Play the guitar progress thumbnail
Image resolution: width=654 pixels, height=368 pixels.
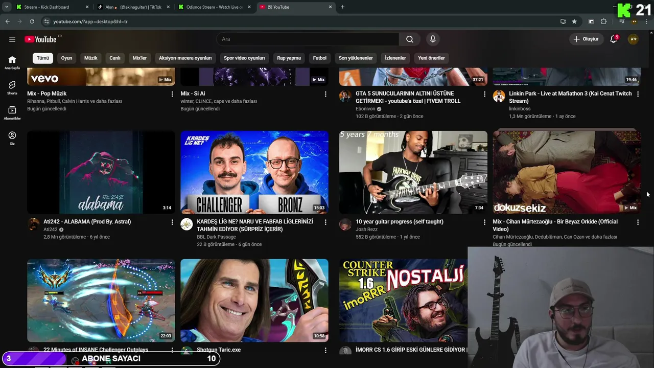point(413,172)
